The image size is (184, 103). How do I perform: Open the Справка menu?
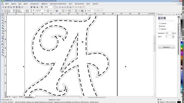[95, 4]
